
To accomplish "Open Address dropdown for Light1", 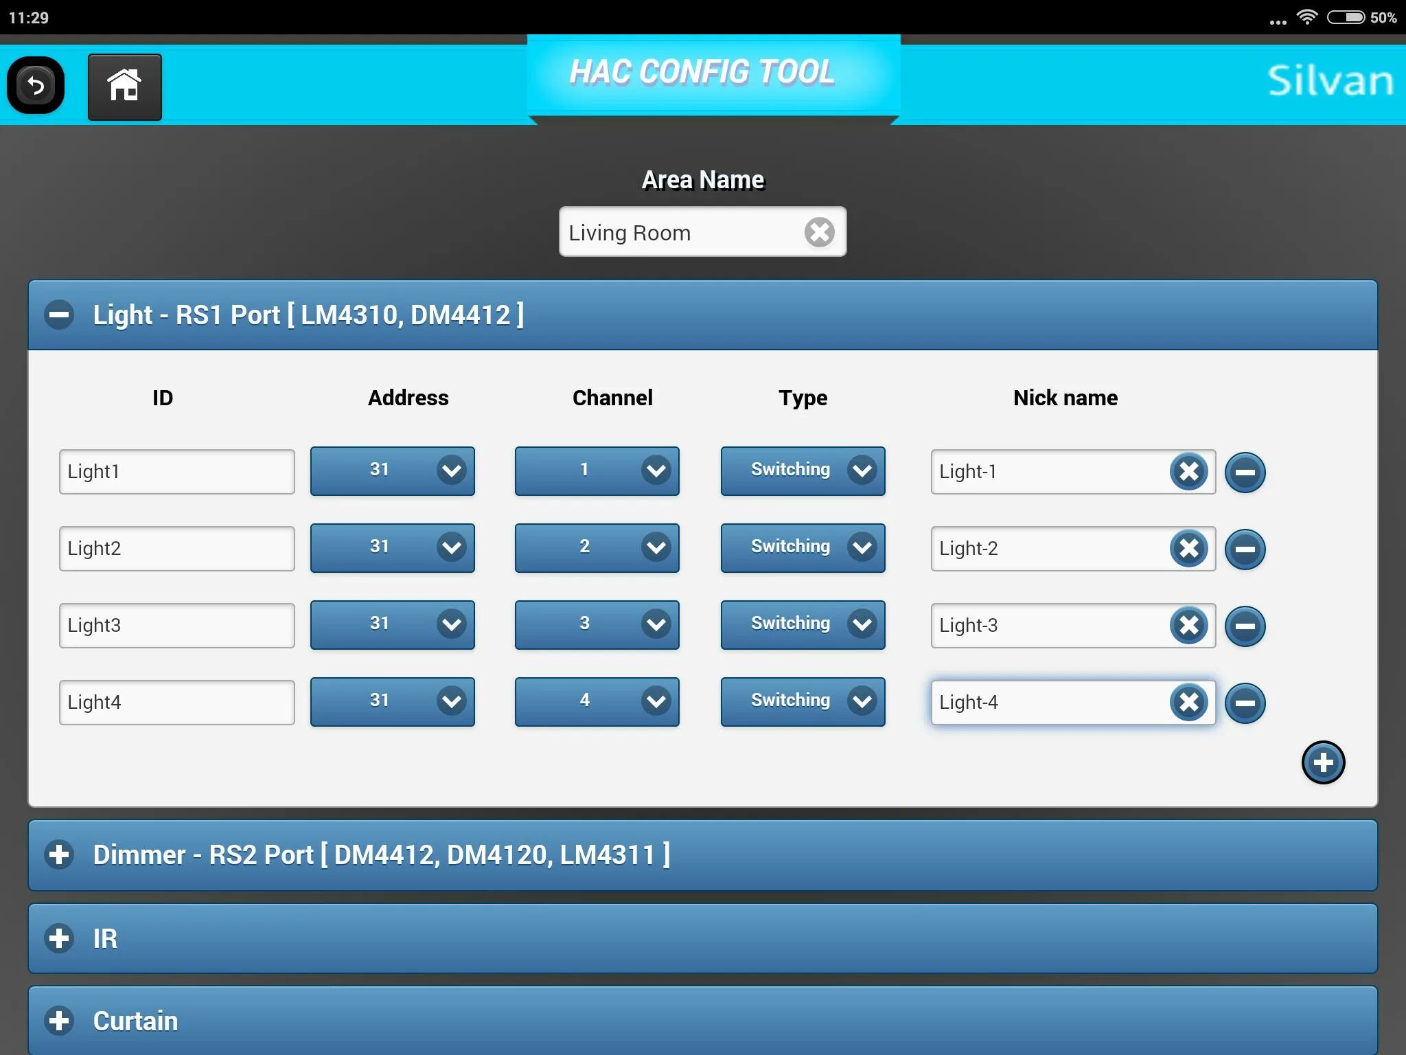I will 392,471.
